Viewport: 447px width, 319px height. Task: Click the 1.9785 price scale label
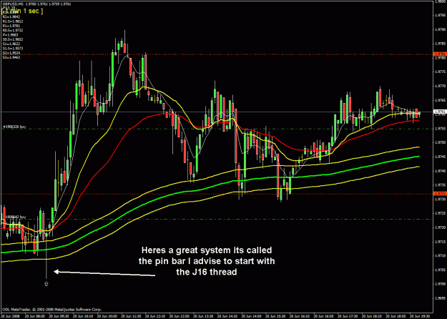[x=441, y=44]
